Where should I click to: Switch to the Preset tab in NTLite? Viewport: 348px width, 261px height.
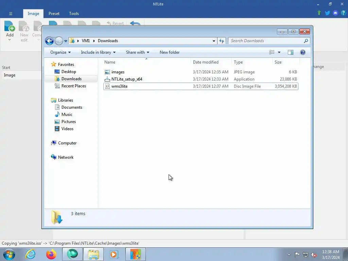(54, 14)
